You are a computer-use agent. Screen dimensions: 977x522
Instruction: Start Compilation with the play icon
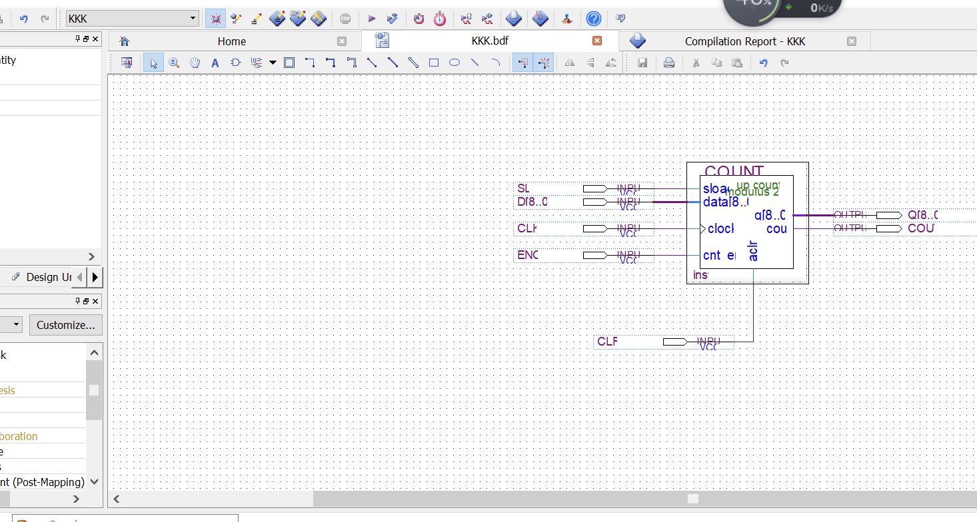pos(372,19)
